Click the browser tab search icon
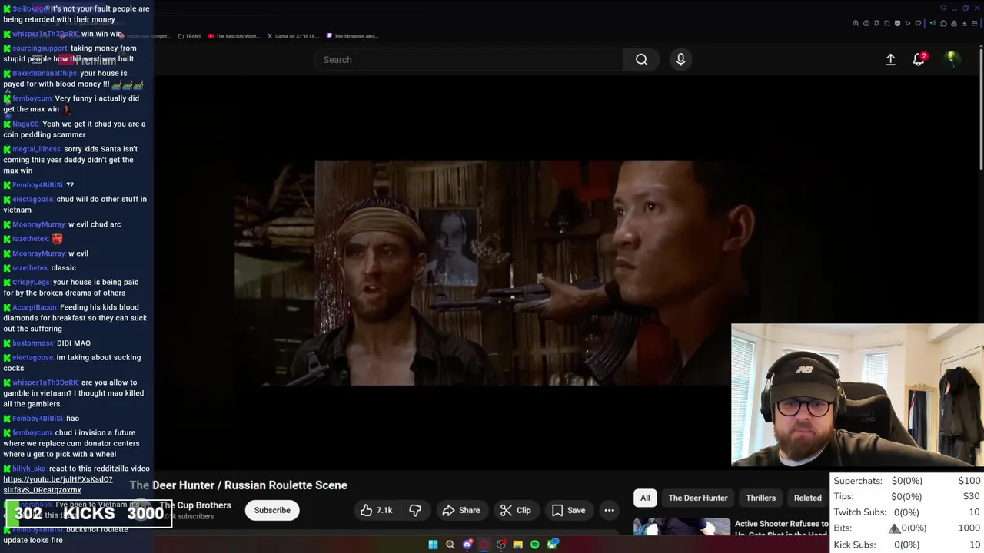This screenshot has width=984, height=553. [x=944, y=8]
